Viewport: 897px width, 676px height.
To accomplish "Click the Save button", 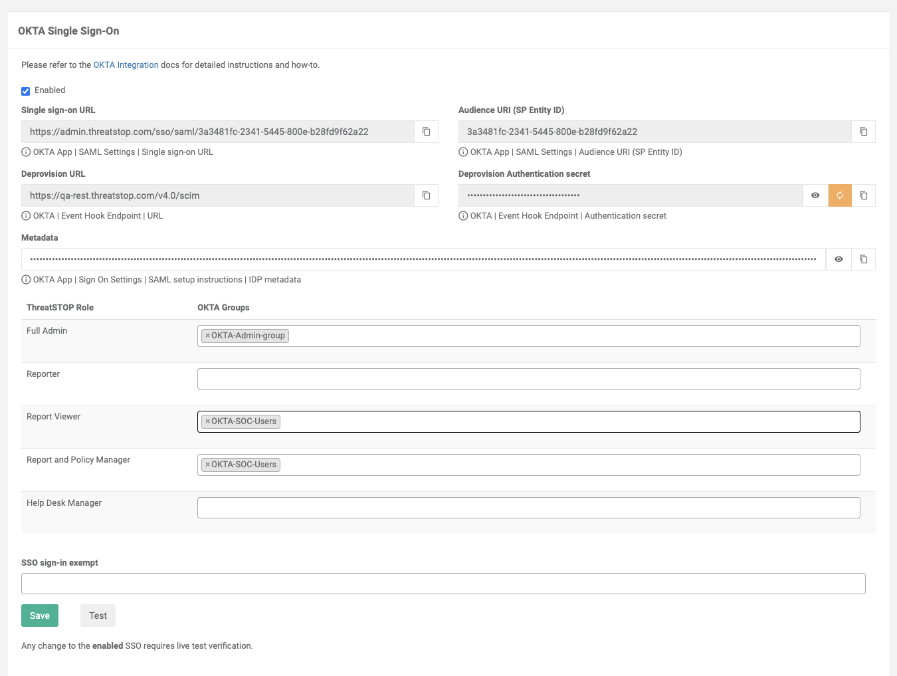I will 40,616.
